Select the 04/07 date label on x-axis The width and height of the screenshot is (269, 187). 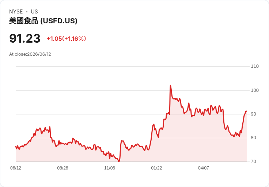point(204,168)
